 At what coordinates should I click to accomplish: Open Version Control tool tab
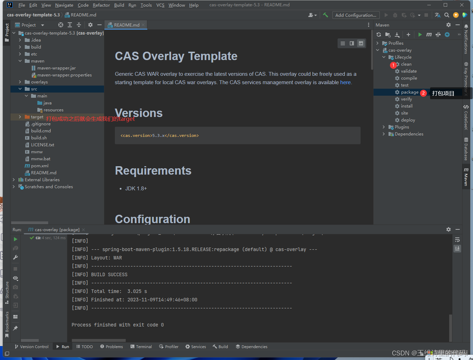pos(31,347)
